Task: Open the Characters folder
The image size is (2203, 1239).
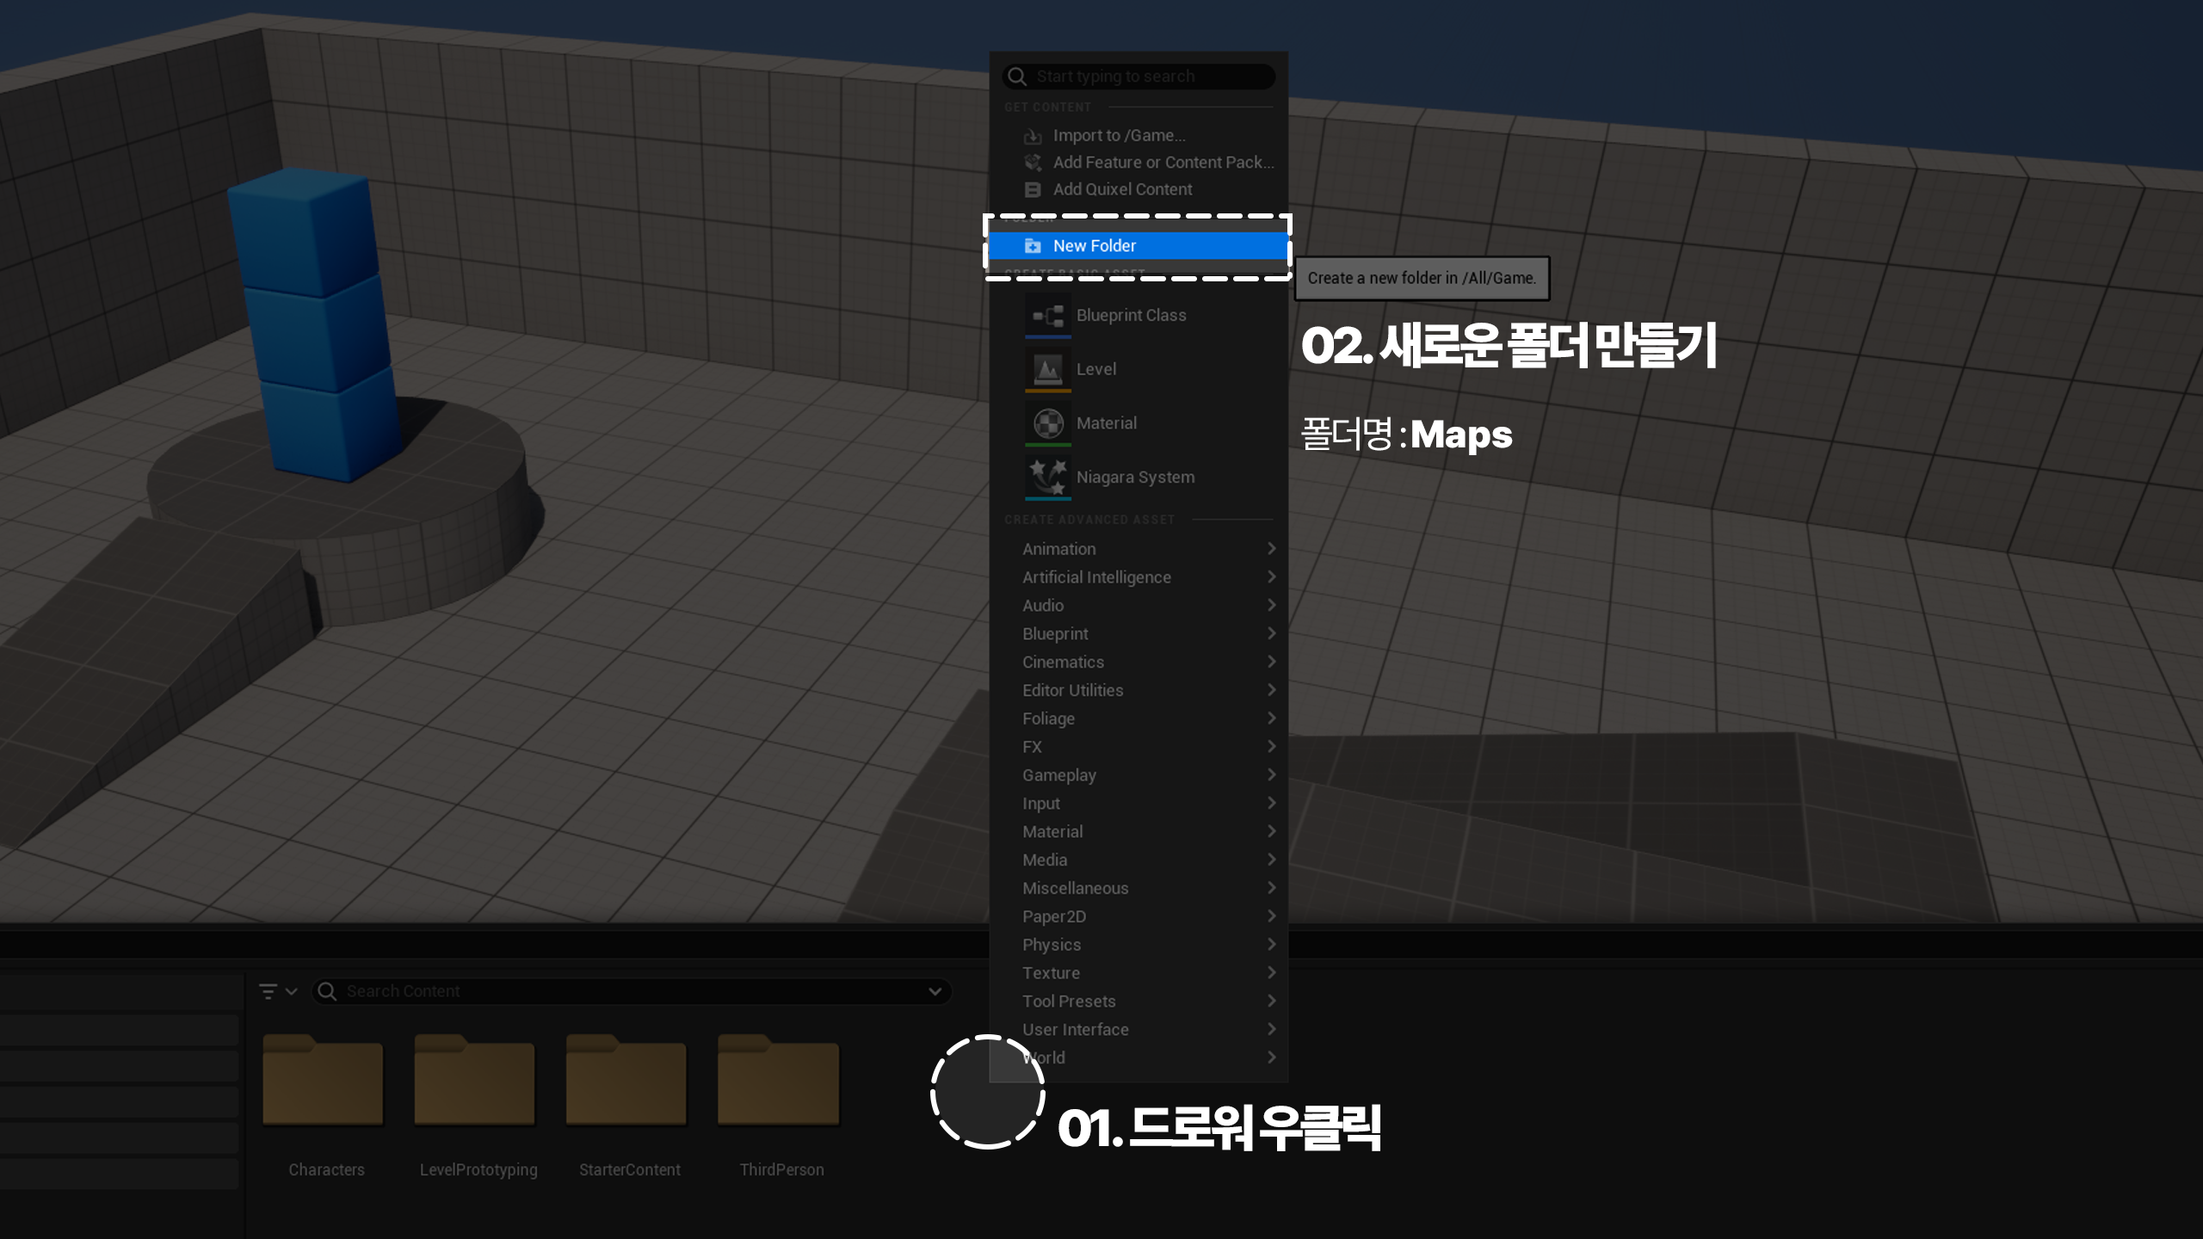Action: click(x=323, y=1080)
